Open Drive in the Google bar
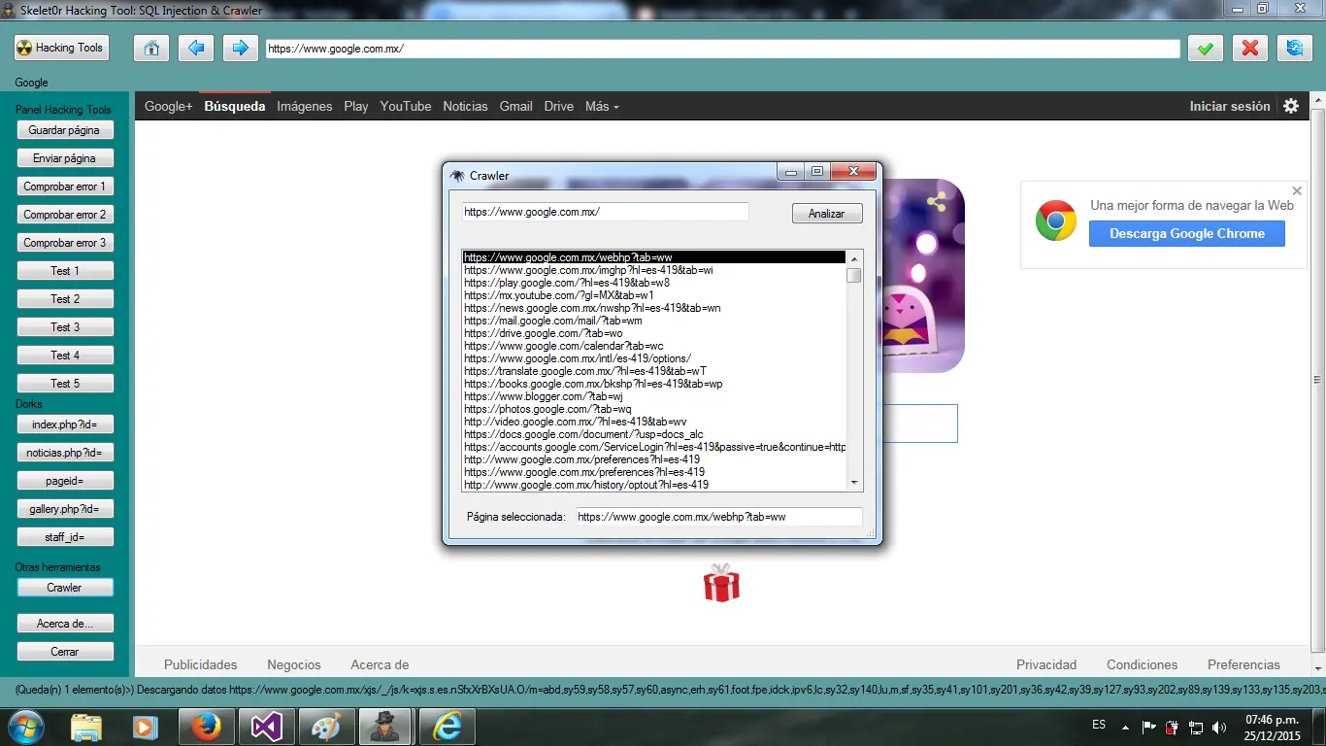The width and height of the screenshot is (1326, 746). coord(559,106)
